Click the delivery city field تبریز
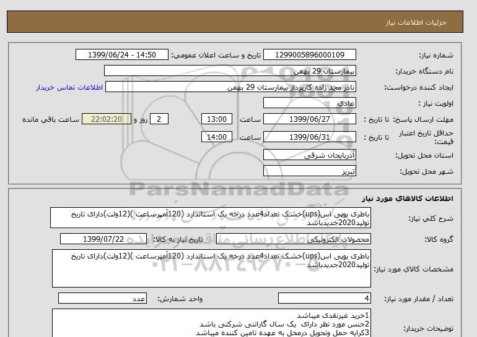477x337 pixels. pos(309,171)
